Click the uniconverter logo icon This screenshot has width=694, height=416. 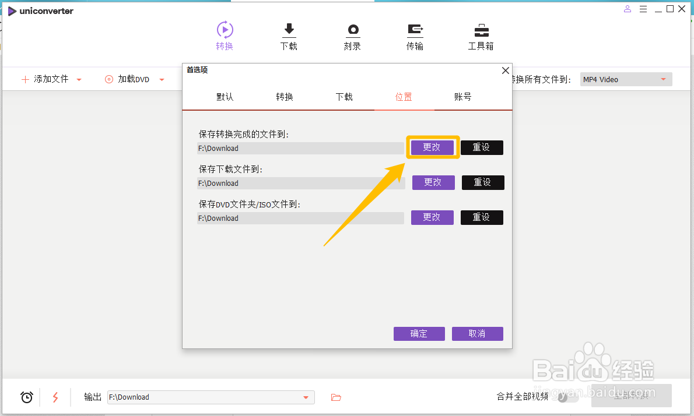coord(12,10)
